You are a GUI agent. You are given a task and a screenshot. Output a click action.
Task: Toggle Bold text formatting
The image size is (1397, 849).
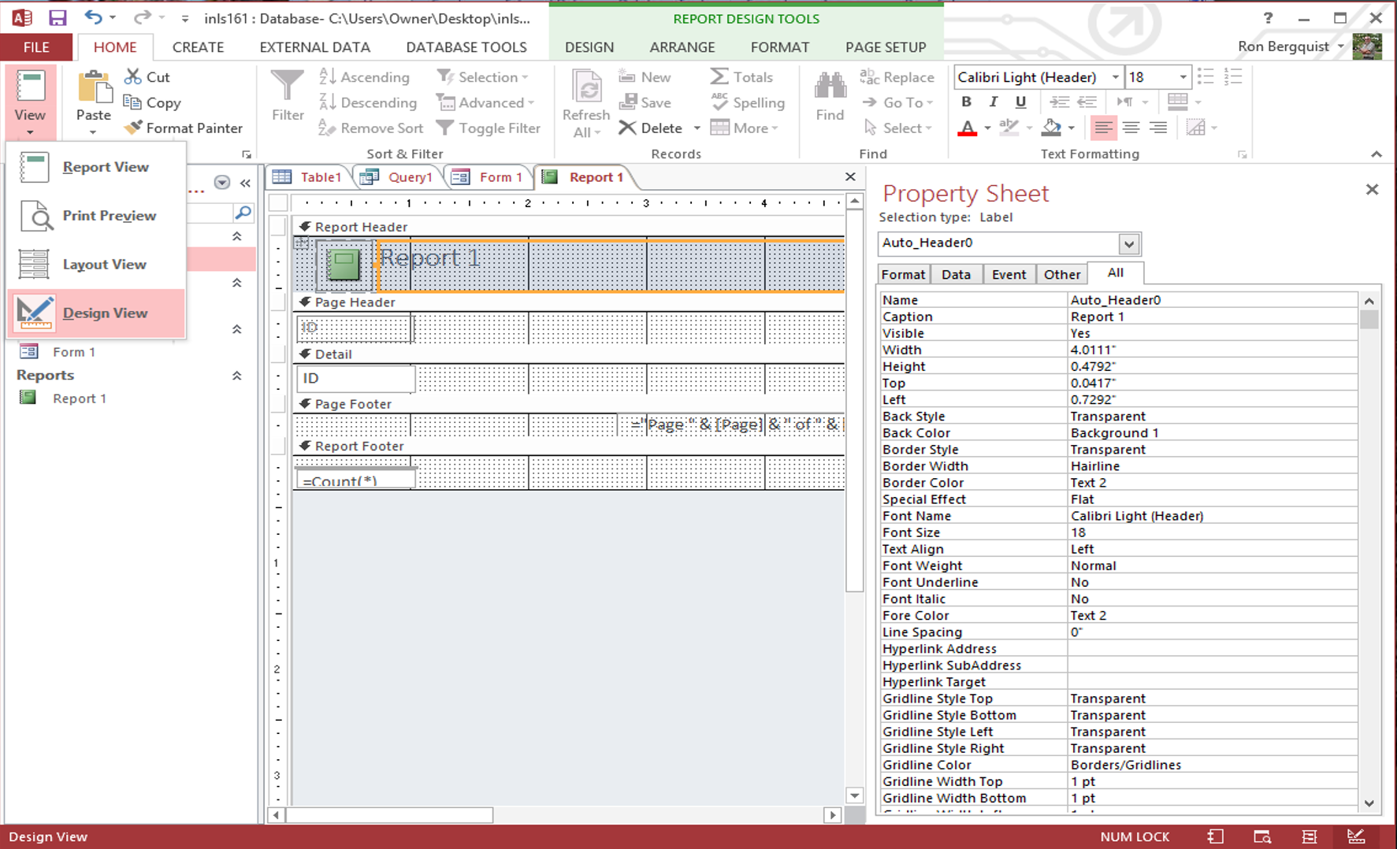click(x=966, y=102)
